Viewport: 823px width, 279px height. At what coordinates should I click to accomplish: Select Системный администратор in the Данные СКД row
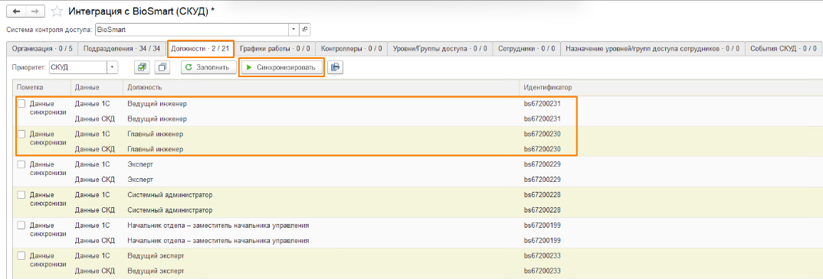click(x=170, y=210)
